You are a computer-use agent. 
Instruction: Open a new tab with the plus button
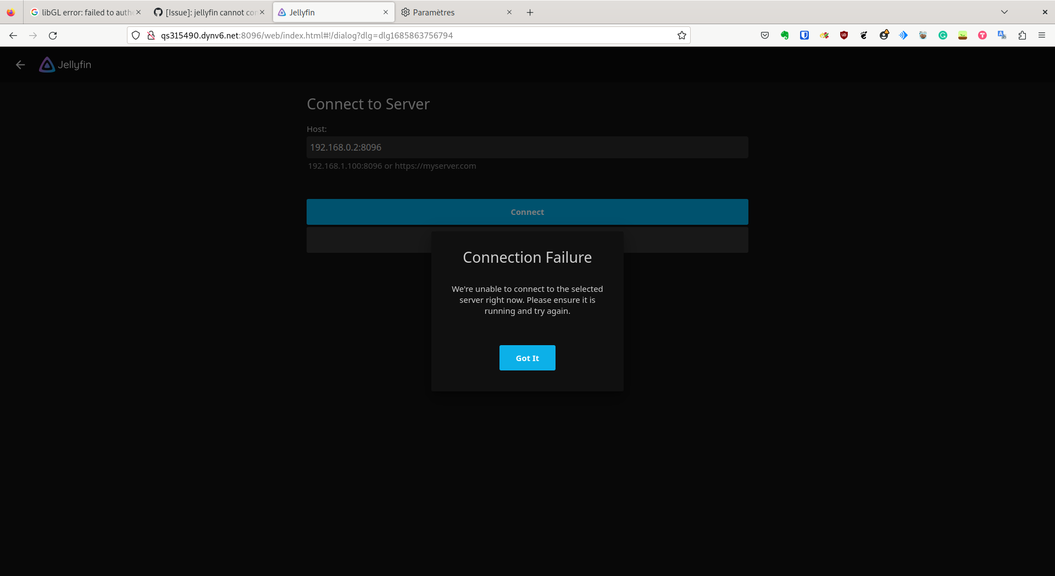[x=530, y=12]
